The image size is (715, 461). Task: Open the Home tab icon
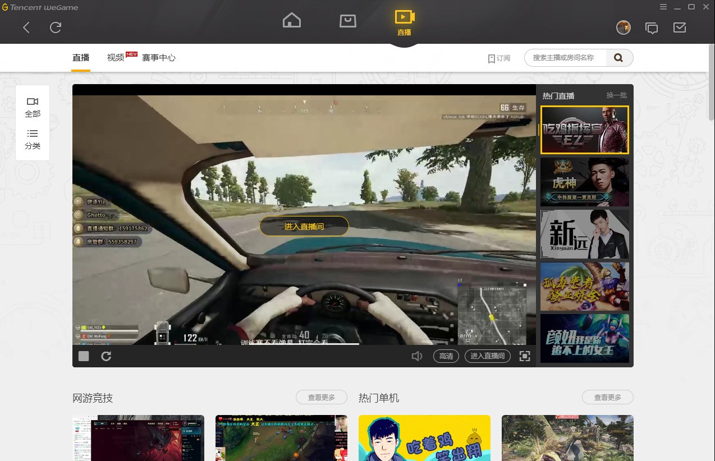(x=292, y=21)
